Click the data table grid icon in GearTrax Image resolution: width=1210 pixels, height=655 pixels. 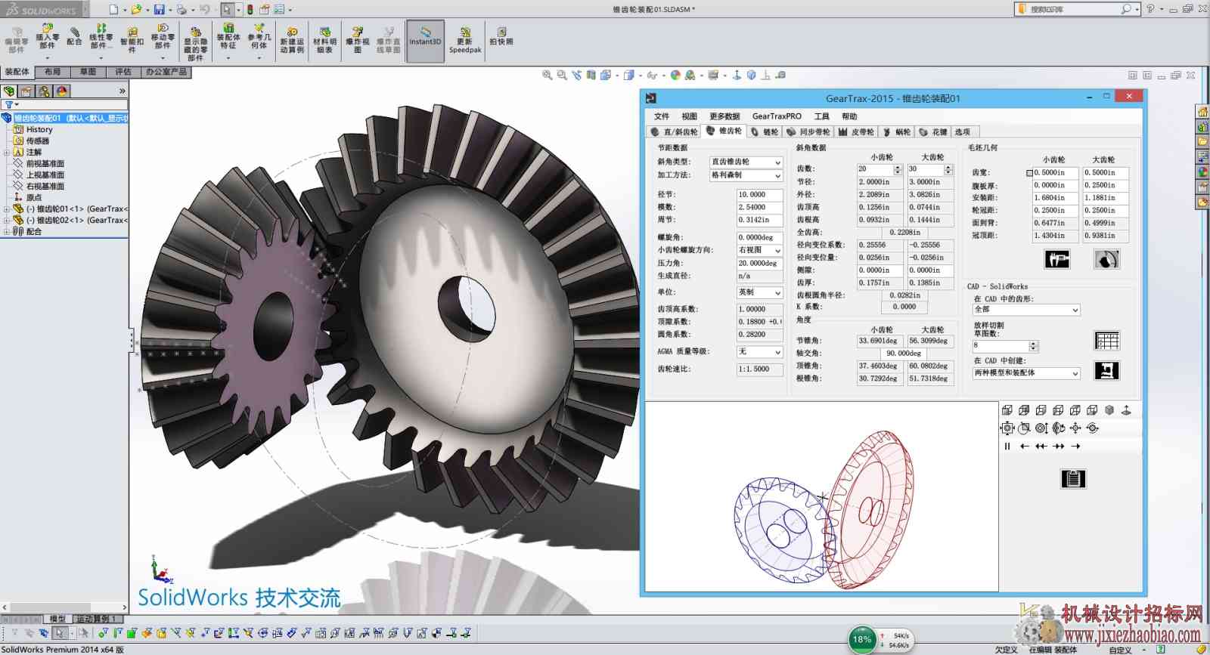(x=1107, y=341)
